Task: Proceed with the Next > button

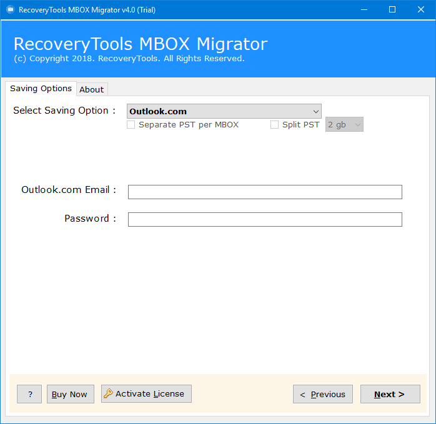Action: [x=390, y=394]
